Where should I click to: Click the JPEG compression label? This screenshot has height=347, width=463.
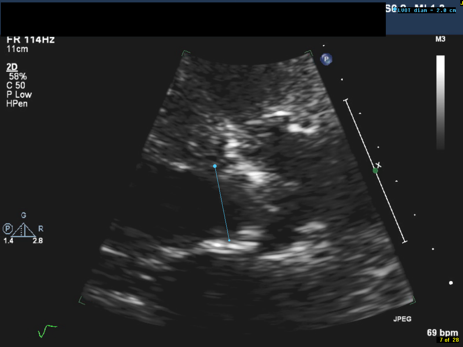pyautogui.click(x=402, y=319)
